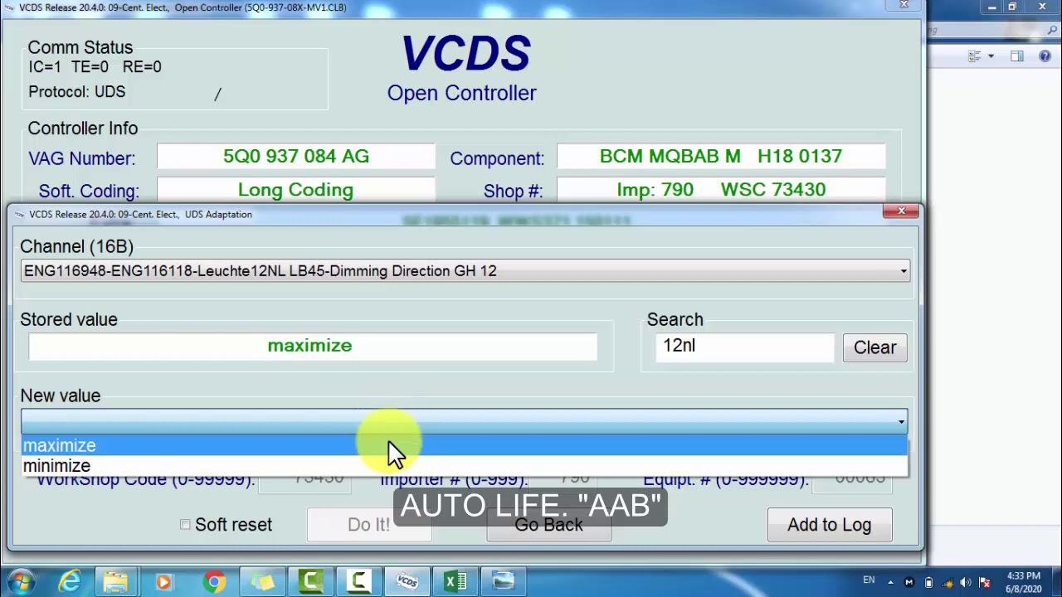
Task: Click the volume speaker tray icon
Action: point(966,582)
